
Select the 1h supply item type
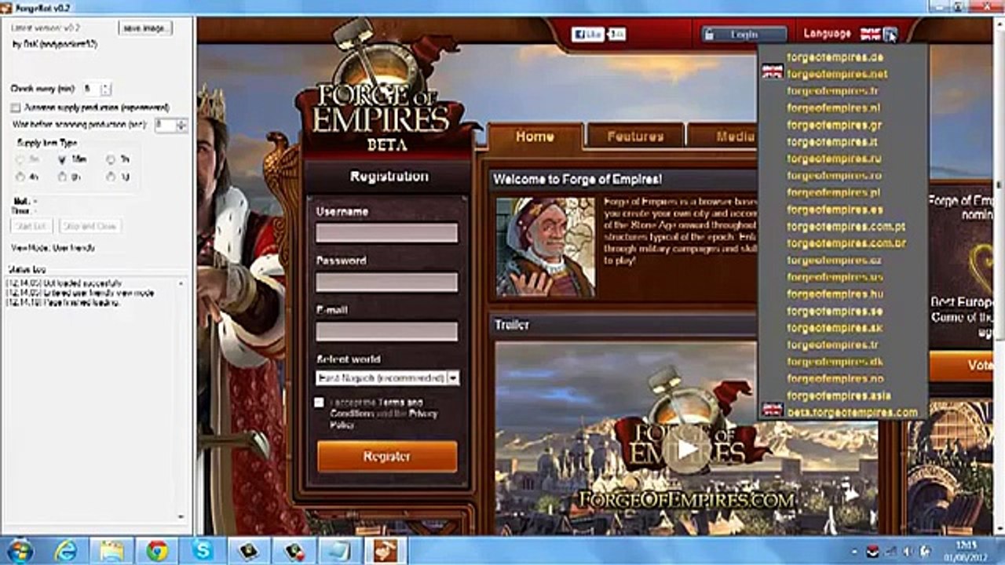(111, 159)
